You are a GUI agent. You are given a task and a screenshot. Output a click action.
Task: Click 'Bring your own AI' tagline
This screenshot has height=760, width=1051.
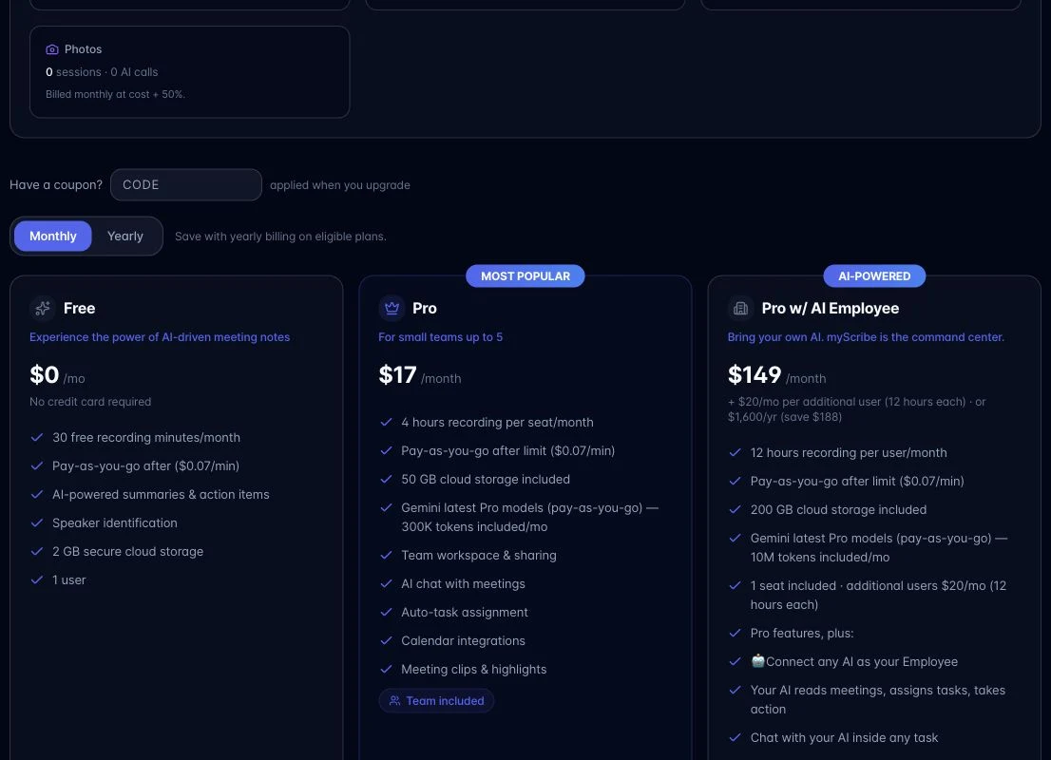[866, 337]
